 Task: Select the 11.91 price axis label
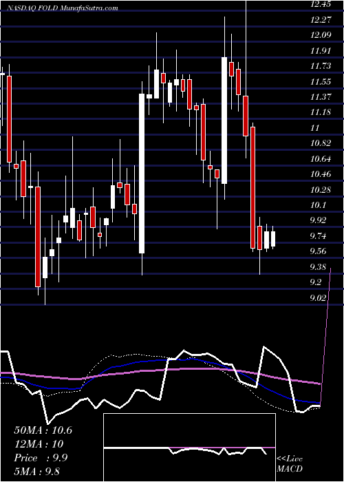point(321,51)
